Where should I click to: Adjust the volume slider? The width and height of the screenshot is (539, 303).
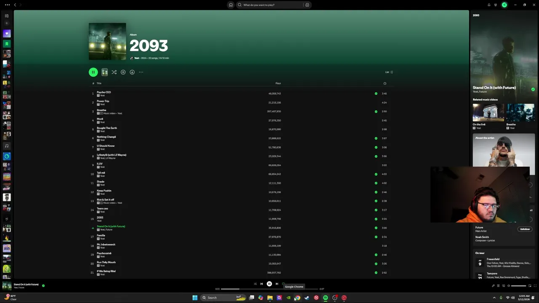[519, 286]
